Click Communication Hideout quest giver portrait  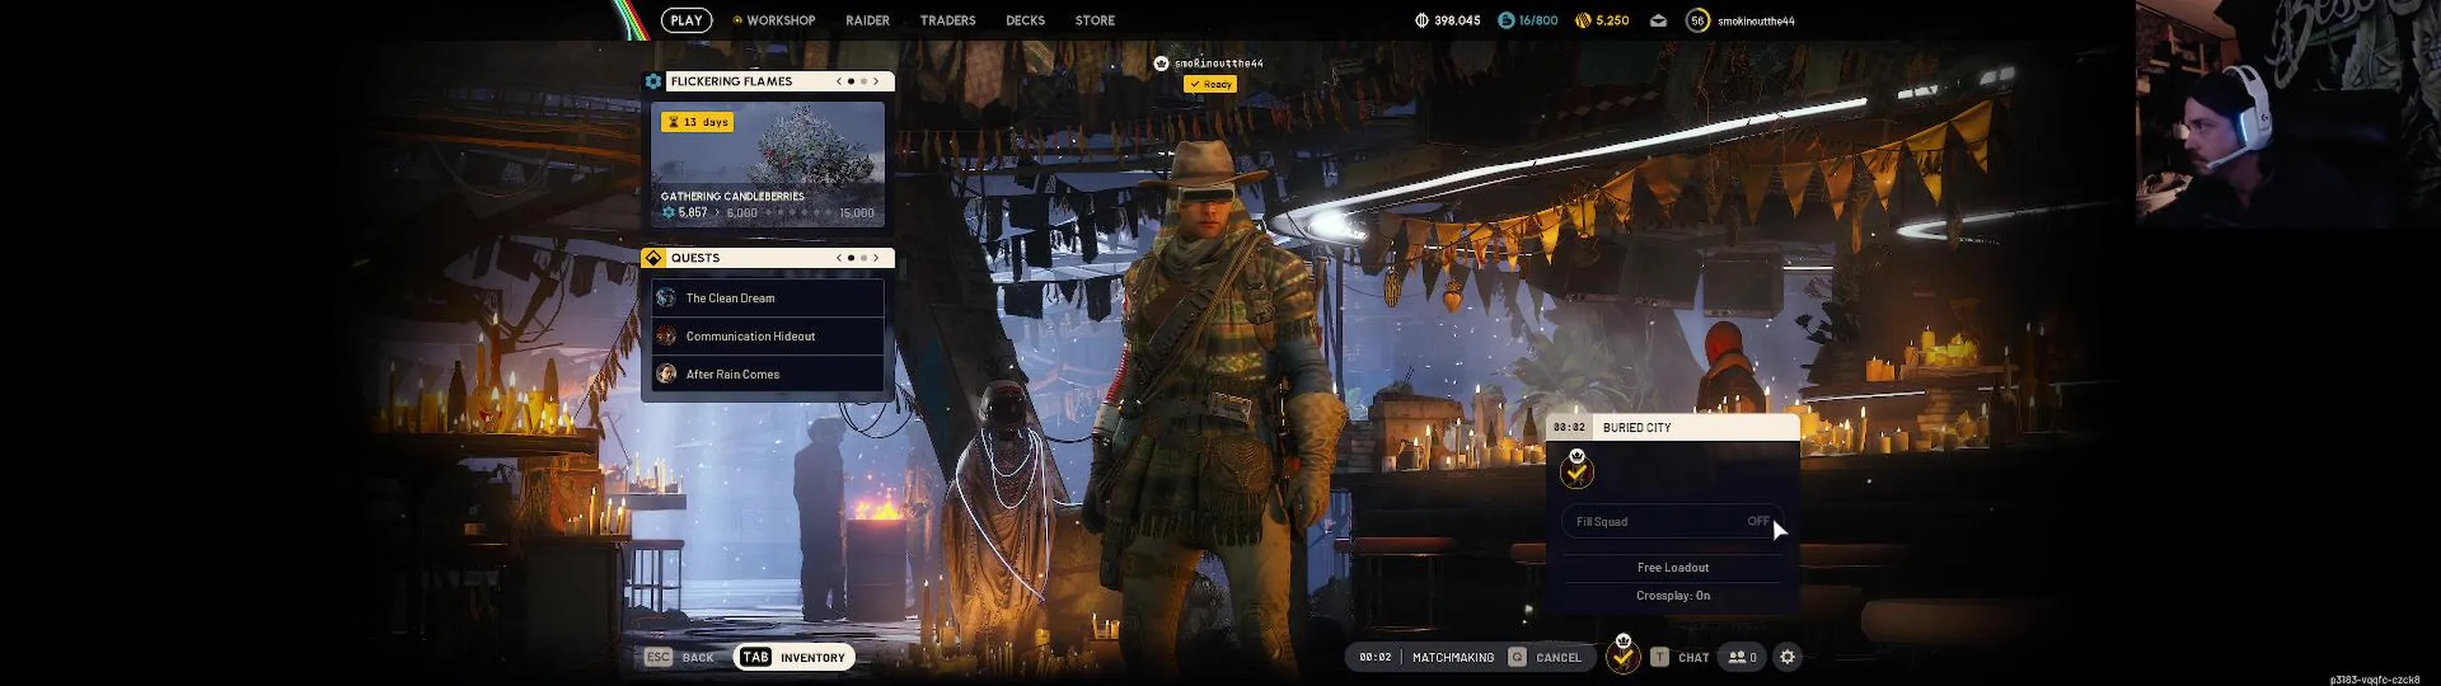pyautogui.click(x=667, y=335)
